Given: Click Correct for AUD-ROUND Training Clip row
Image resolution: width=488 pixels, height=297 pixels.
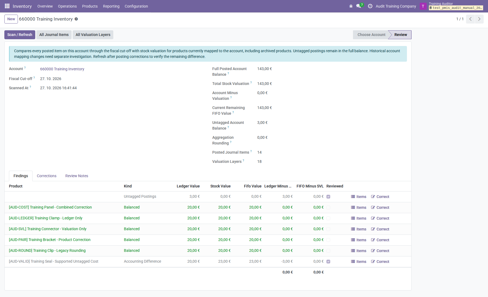Looking at the screenshot, I should (x=380, y=251).
